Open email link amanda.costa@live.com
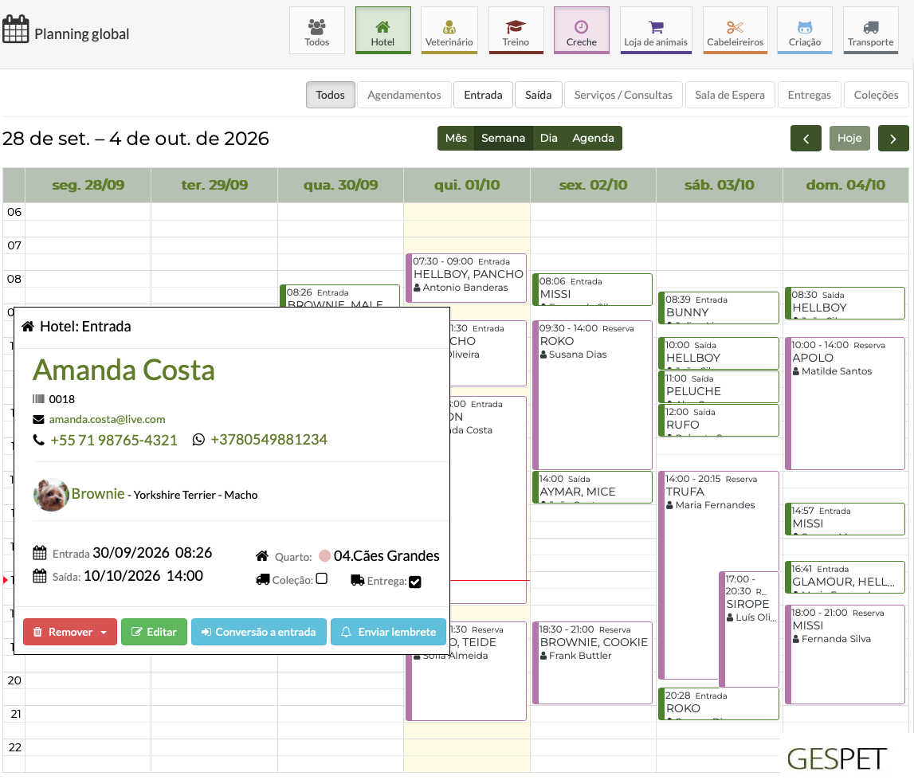 click(x=108, y=420)
